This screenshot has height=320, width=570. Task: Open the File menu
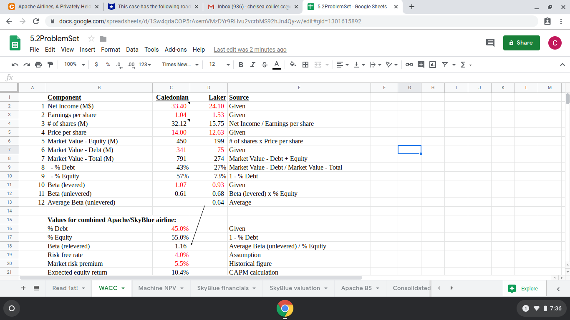click(x=34, y=50)
